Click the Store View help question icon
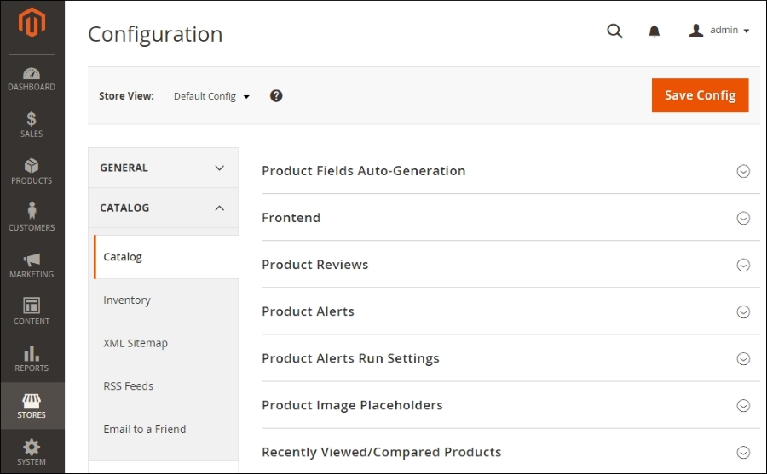 pyautogui.click(x=276, y=96)
